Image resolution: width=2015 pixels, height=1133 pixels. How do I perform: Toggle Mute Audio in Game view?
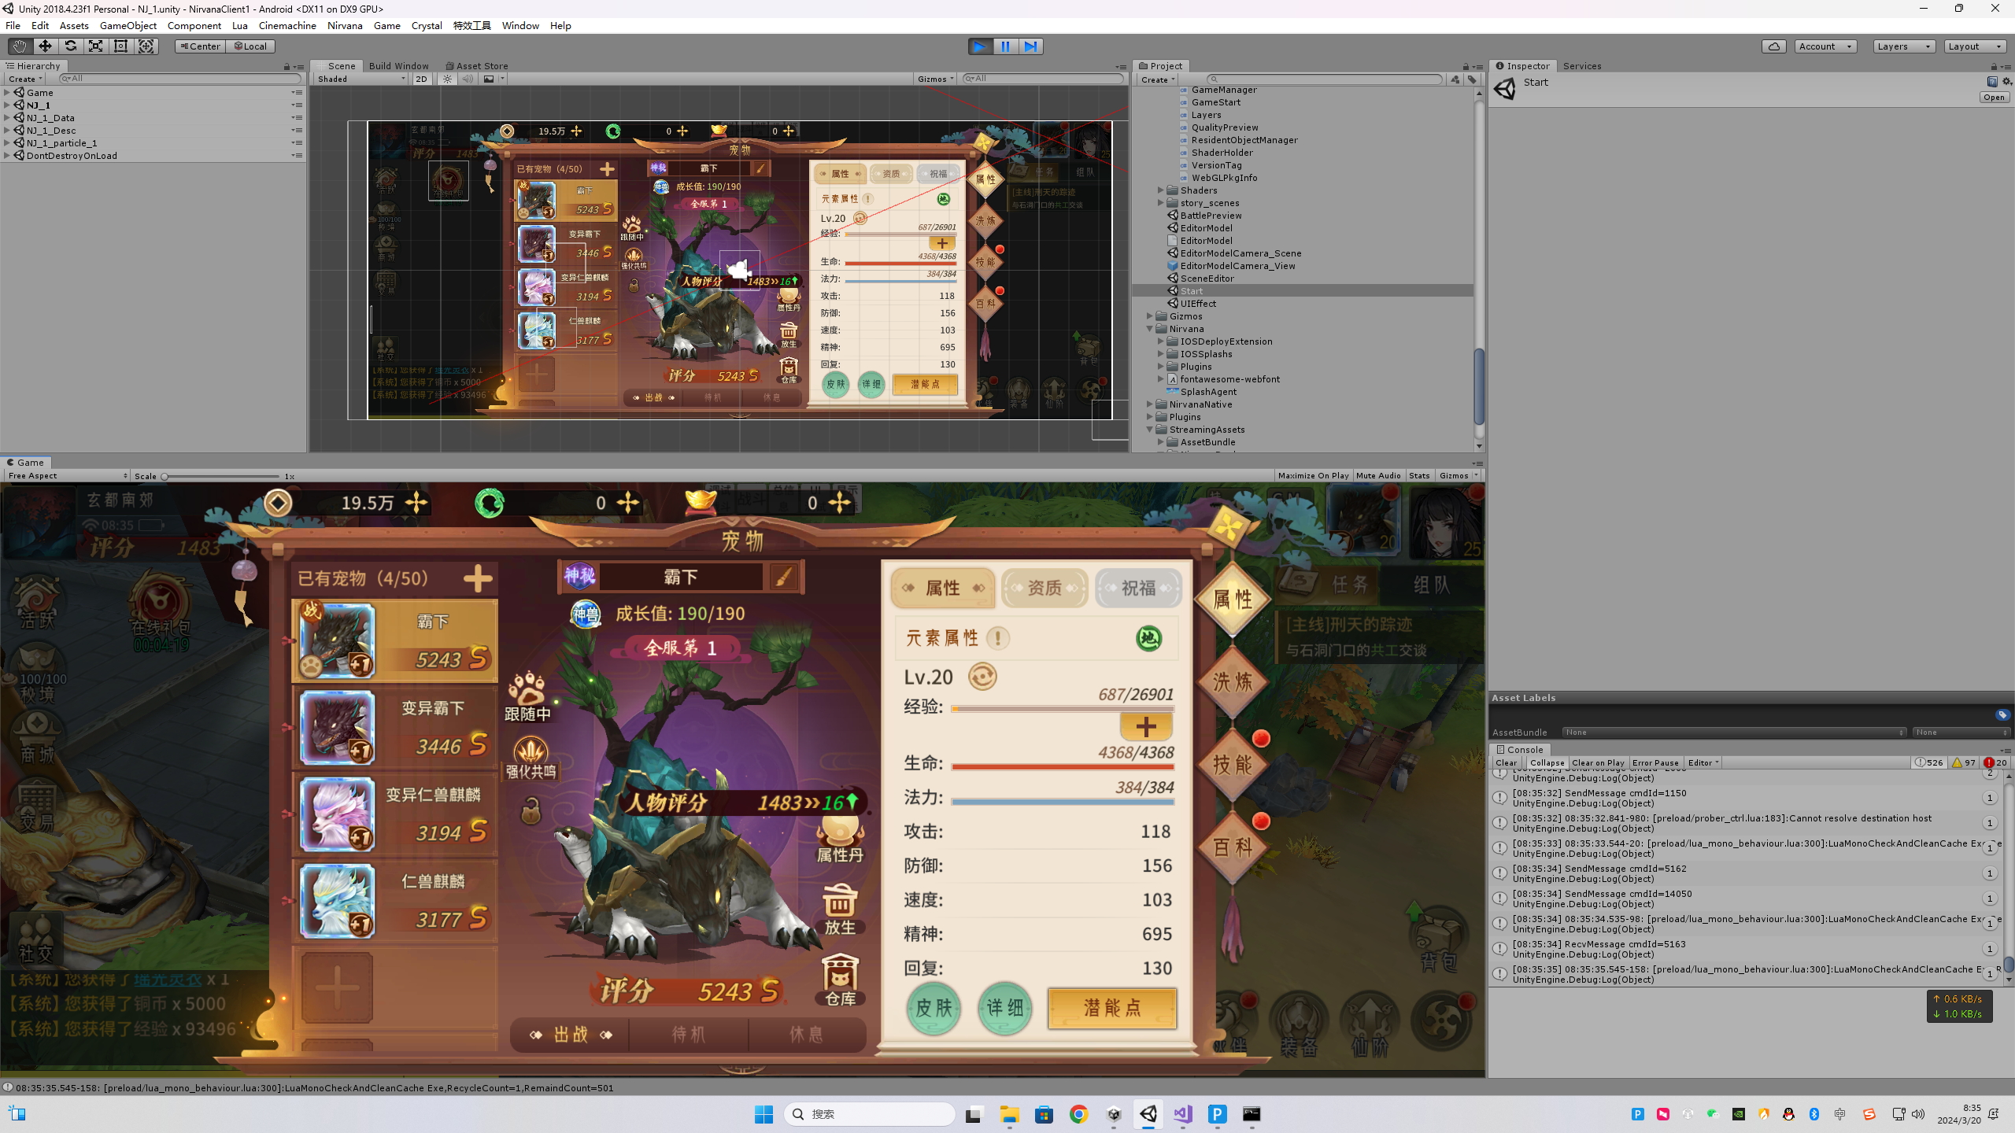1377,475
